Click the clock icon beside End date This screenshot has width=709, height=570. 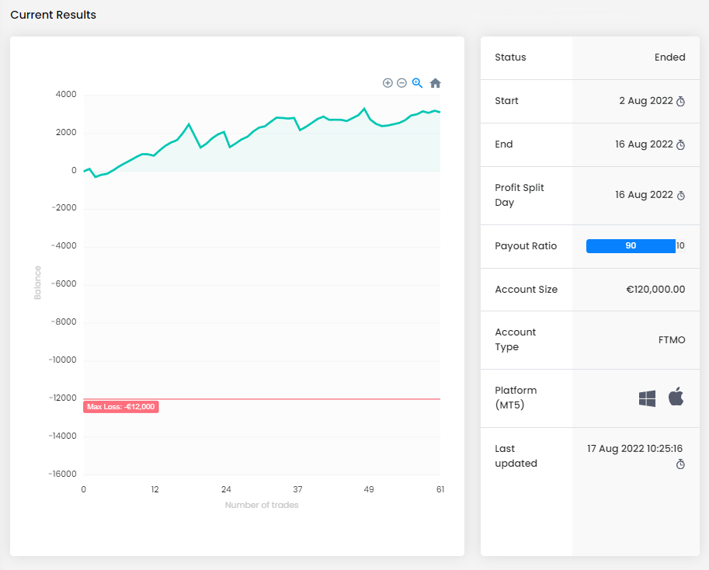(681, 145)
